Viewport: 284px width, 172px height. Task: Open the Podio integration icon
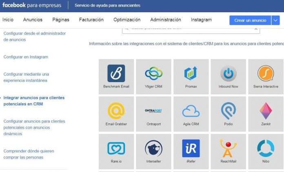229,111
